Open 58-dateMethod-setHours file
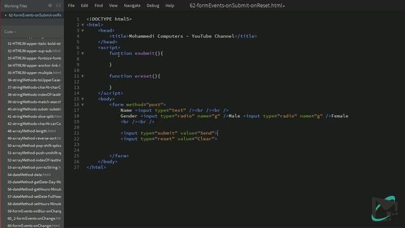 (x=34, y=204)
